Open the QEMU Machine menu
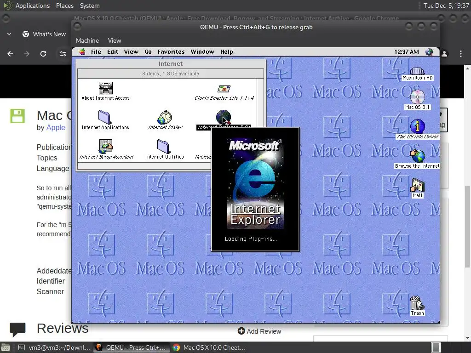The width and height of the screenshot is (471, 353). [x=87, y=40]
